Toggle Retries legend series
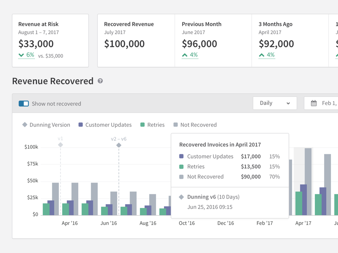Image resolution: width=338 pixels, height=253 pixels. pos(153,125)
